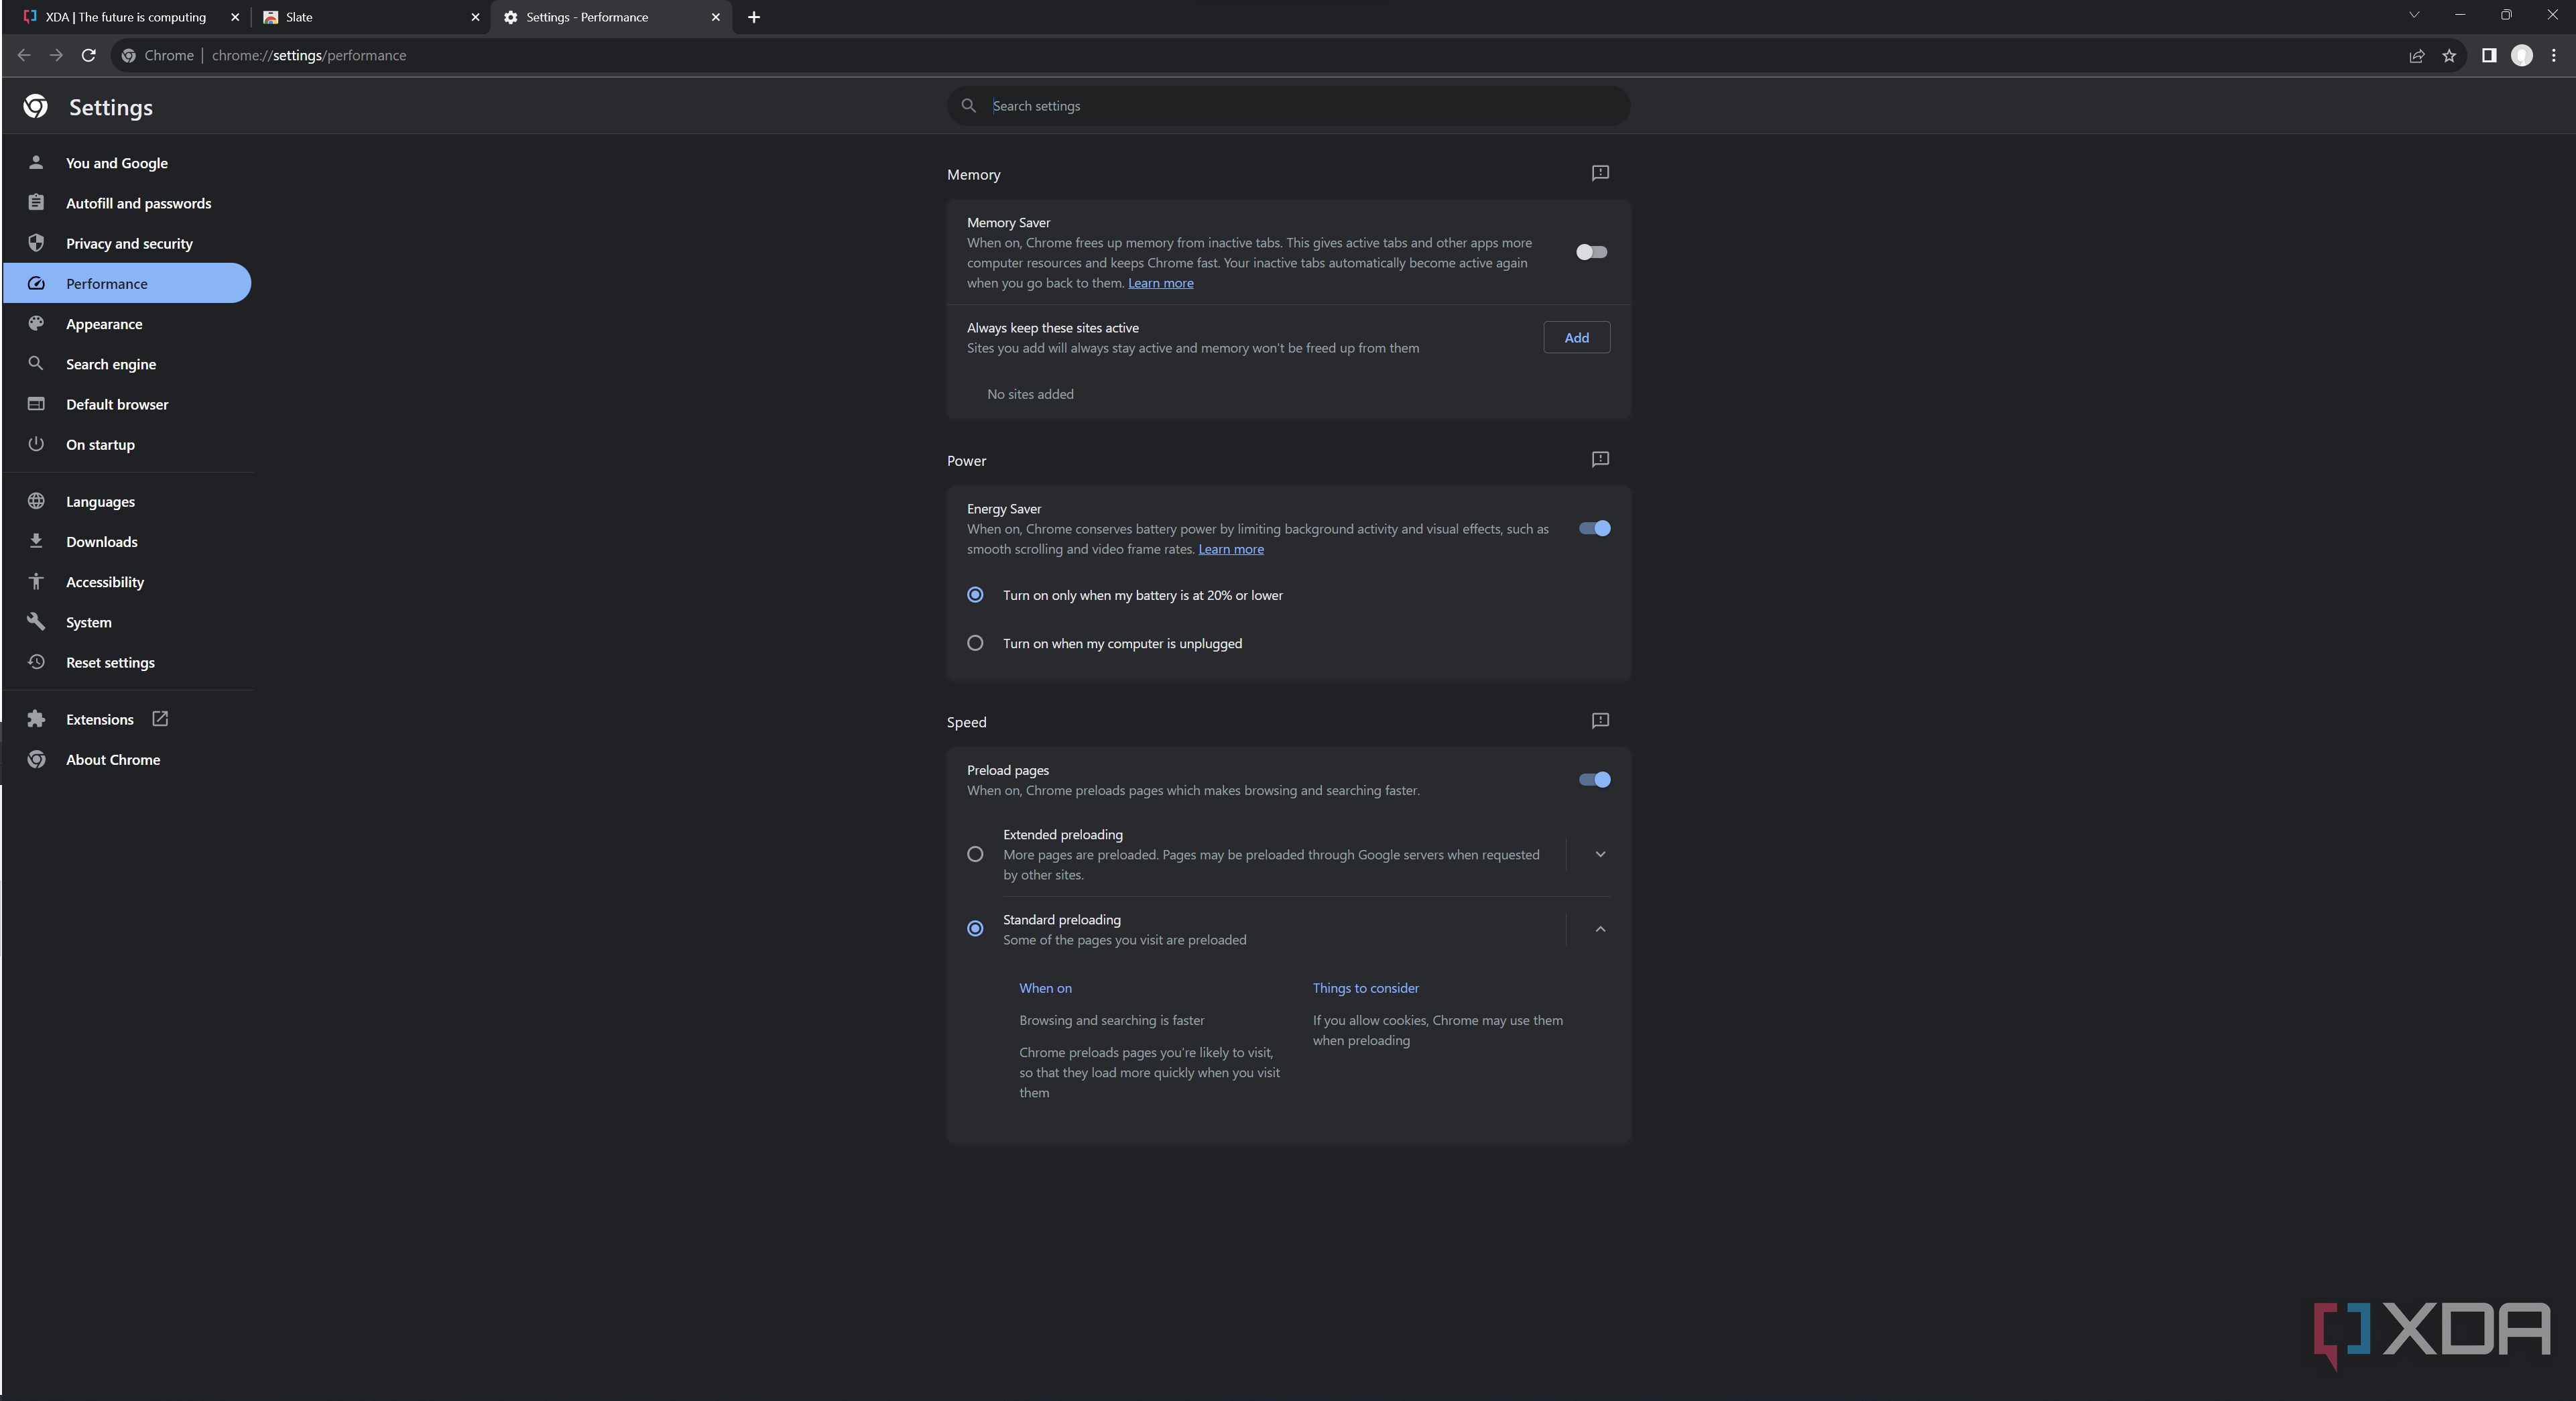The image size is (2576, 1401).
Task: Click the site info Chrome icon in address bar
Action: [x=128, y=55]
